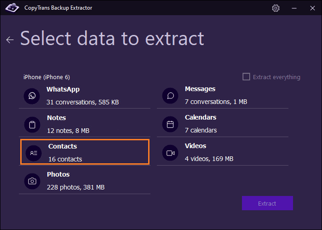Screen dimensions: 322x230
Task: Click '31 conversations, 585 KB' text
Action: coord(82,102)
